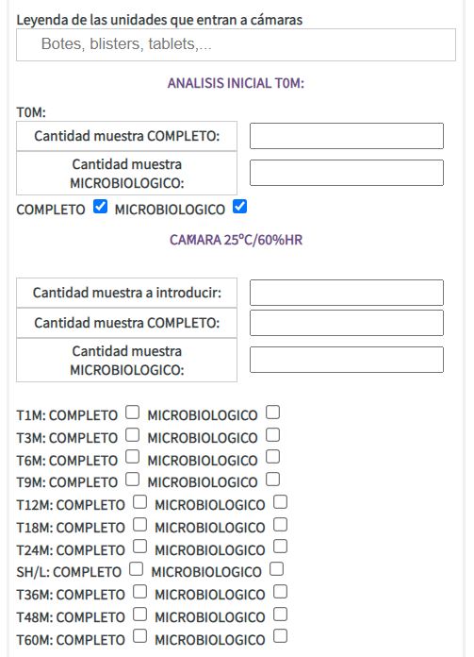
Task: Select T6M MICROBIOLOGICO checkbox
Action: [272, 457]
